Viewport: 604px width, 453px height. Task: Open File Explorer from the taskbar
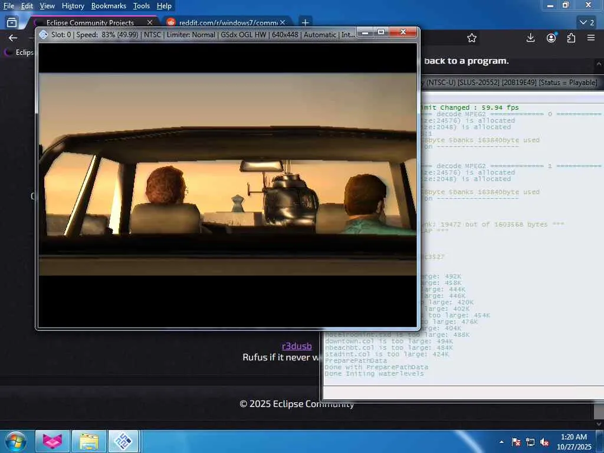(x=88, y=441)
